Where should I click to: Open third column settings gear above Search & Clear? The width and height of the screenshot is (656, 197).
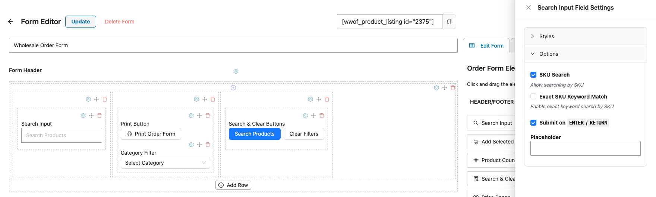310,99
